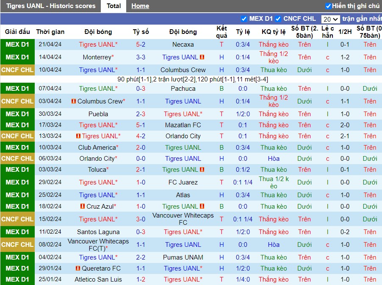Click the Tỷ số column header
Screen dimensions: 382x285
click(x=141, y=32)
